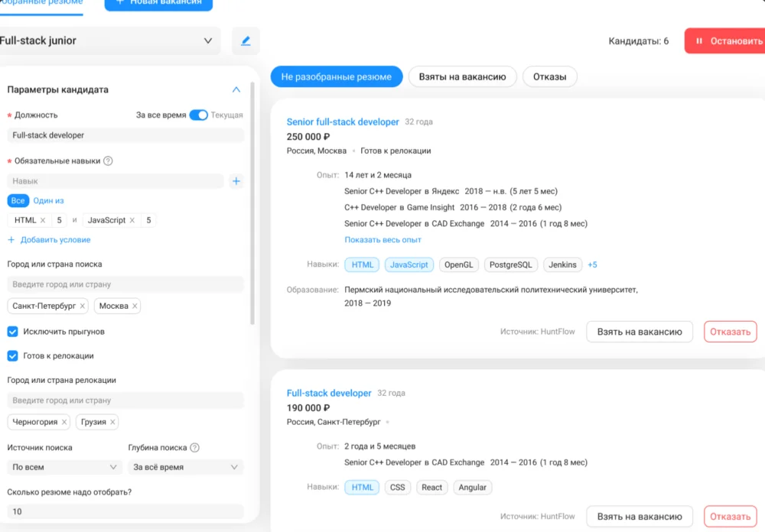Click the pencil edit icon next to vacancy
The image size is (765, 532).
pos(246,41)
